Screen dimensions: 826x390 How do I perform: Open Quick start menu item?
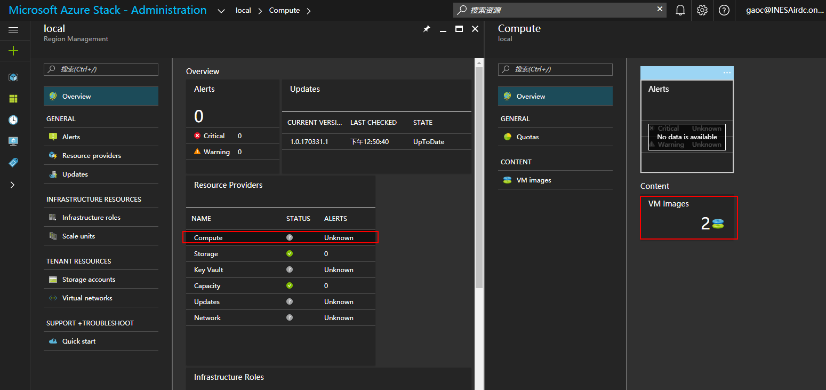pos(101,341)
